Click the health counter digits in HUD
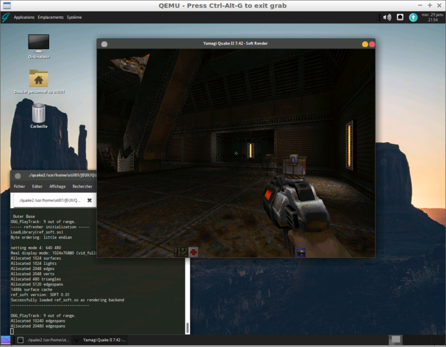The image size is (446, 347). coord(181,252)
